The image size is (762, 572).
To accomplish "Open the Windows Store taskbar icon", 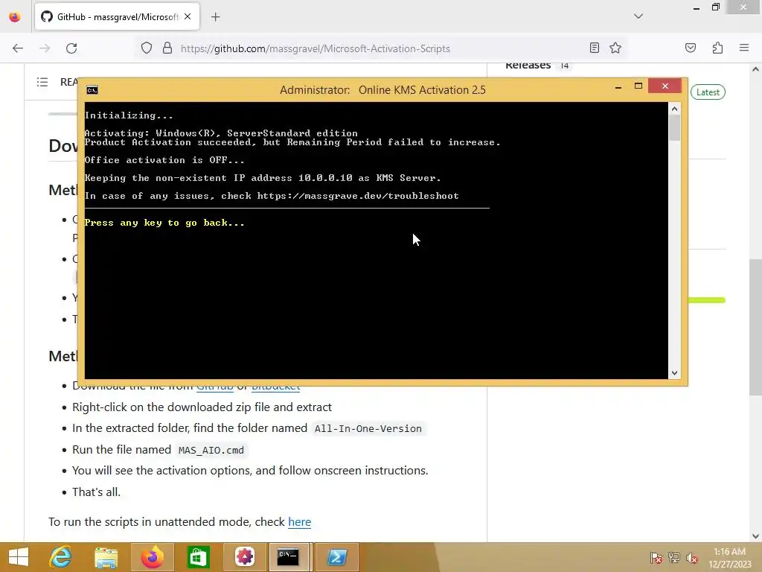I will 198,557.
